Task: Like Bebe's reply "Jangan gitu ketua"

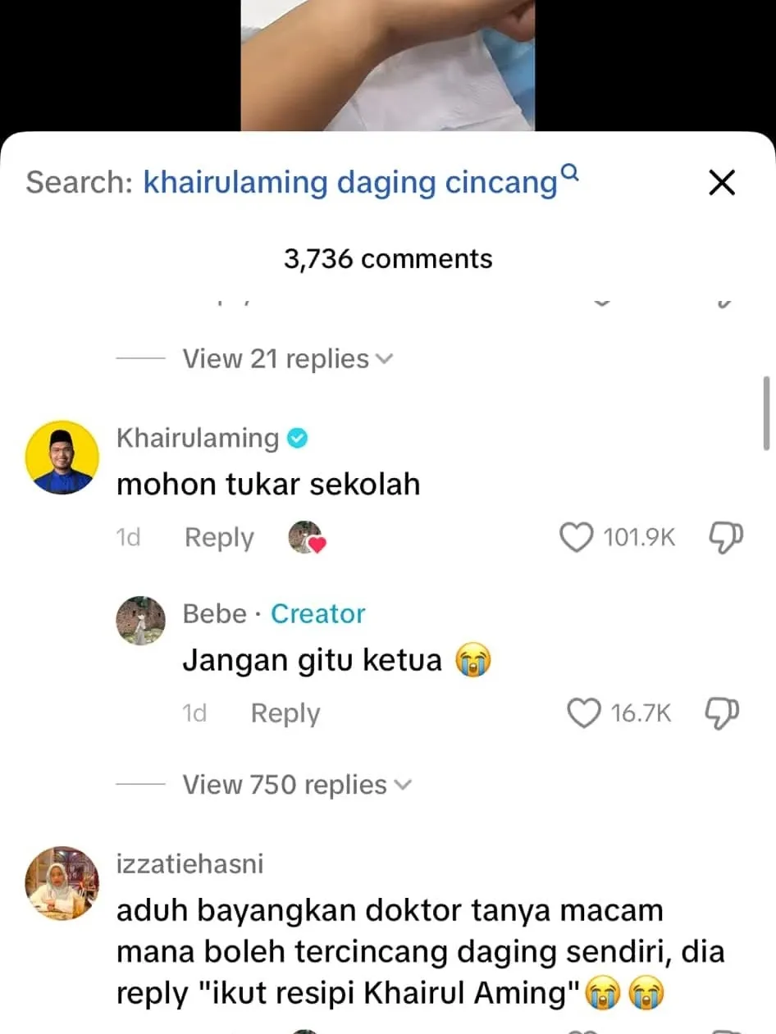Action: 584,713
